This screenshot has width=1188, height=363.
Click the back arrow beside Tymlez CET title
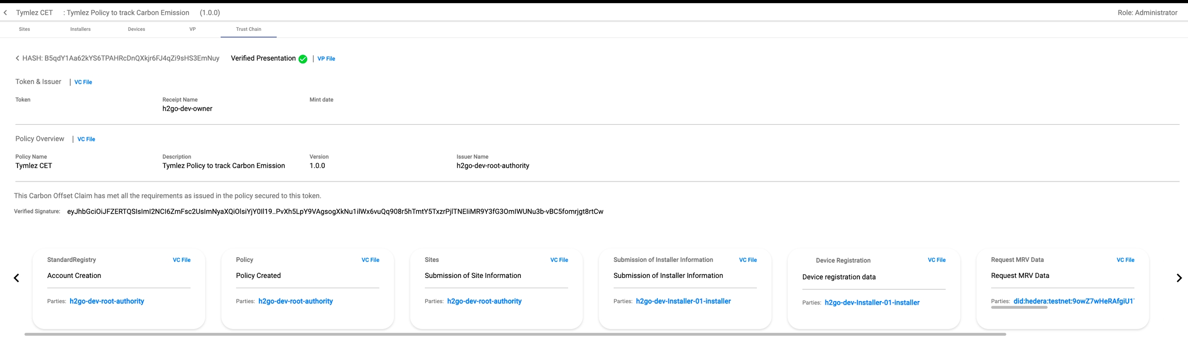(x=6, y=13)
